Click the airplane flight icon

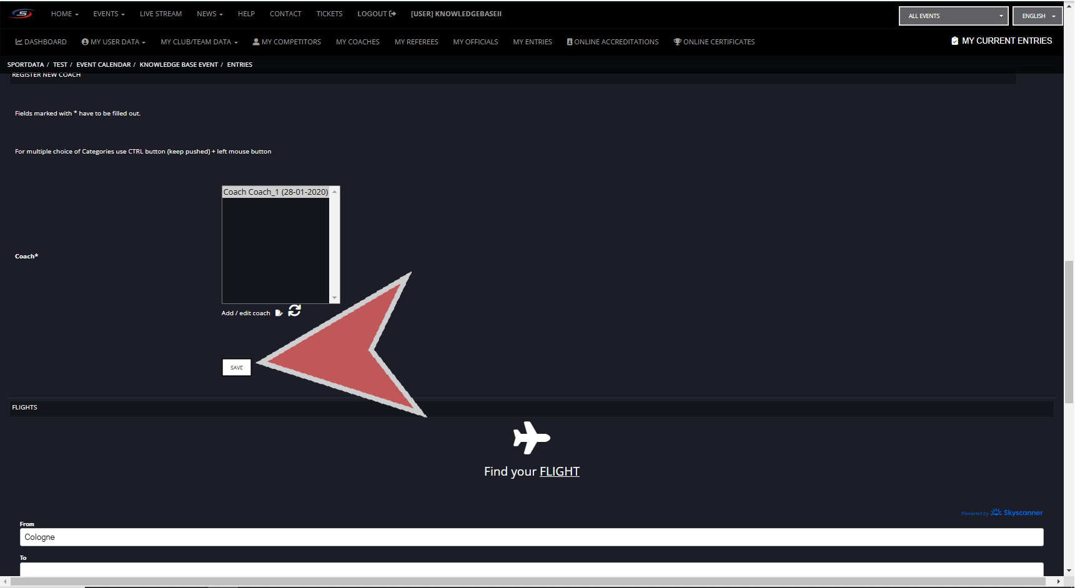[x=532, y=438]
